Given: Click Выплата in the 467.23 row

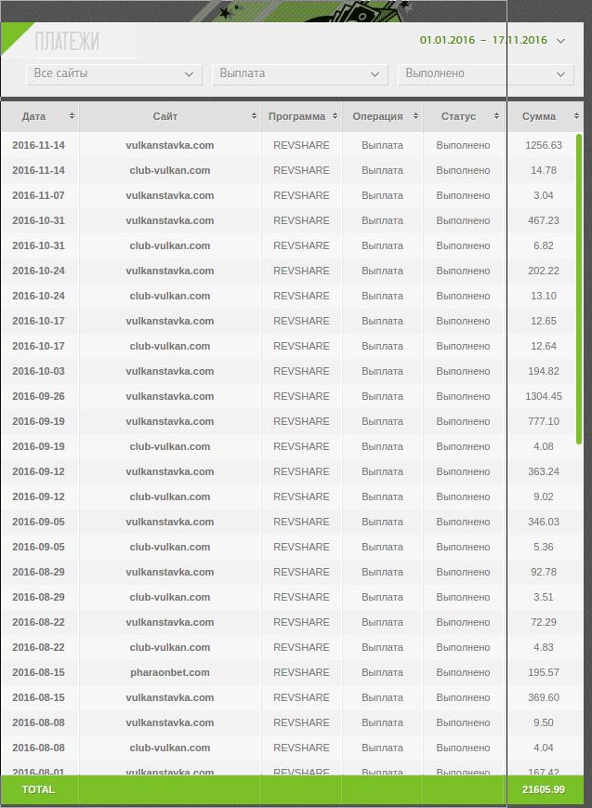Looking at the screenshot, I should click(x=382, y=220).
